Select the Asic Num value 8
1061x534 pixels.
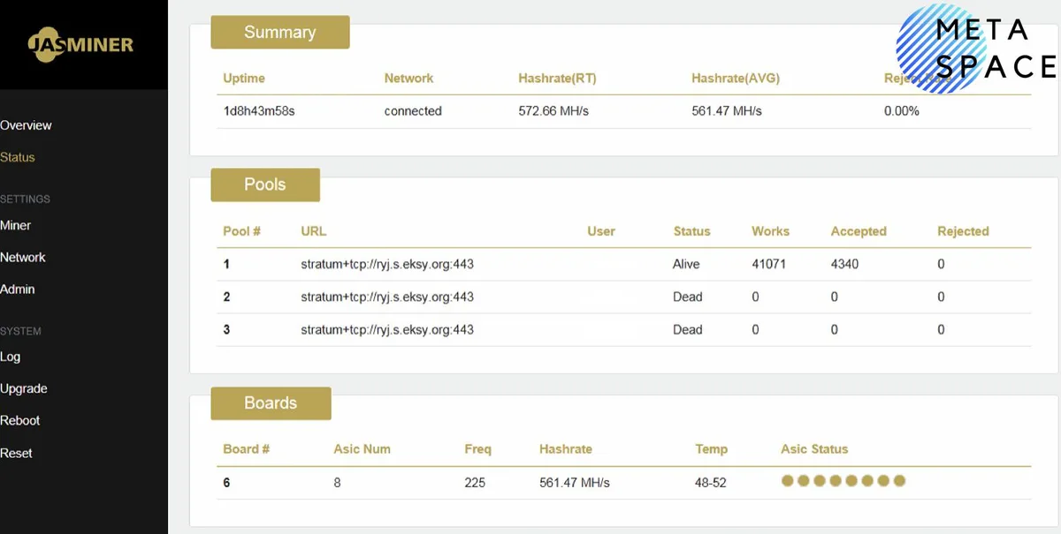click(337, 483)
